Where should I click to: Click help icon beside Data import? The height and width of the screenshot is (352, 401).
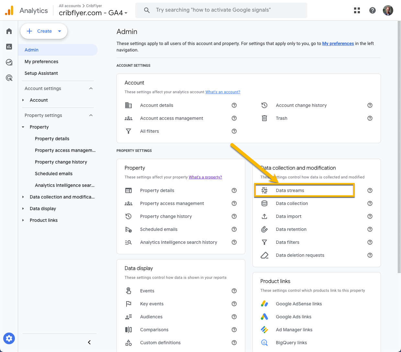(x=370, y=216)
